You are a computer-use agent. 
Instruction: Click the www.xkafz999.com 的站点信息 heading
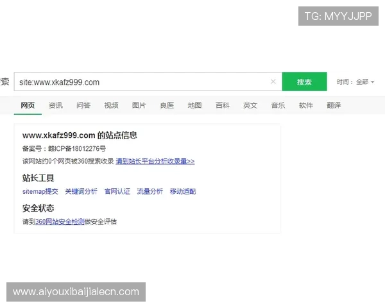[x=80, y=135]
